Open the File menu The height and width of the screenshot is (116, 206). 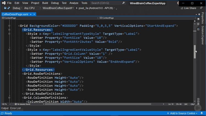point(9,3)
